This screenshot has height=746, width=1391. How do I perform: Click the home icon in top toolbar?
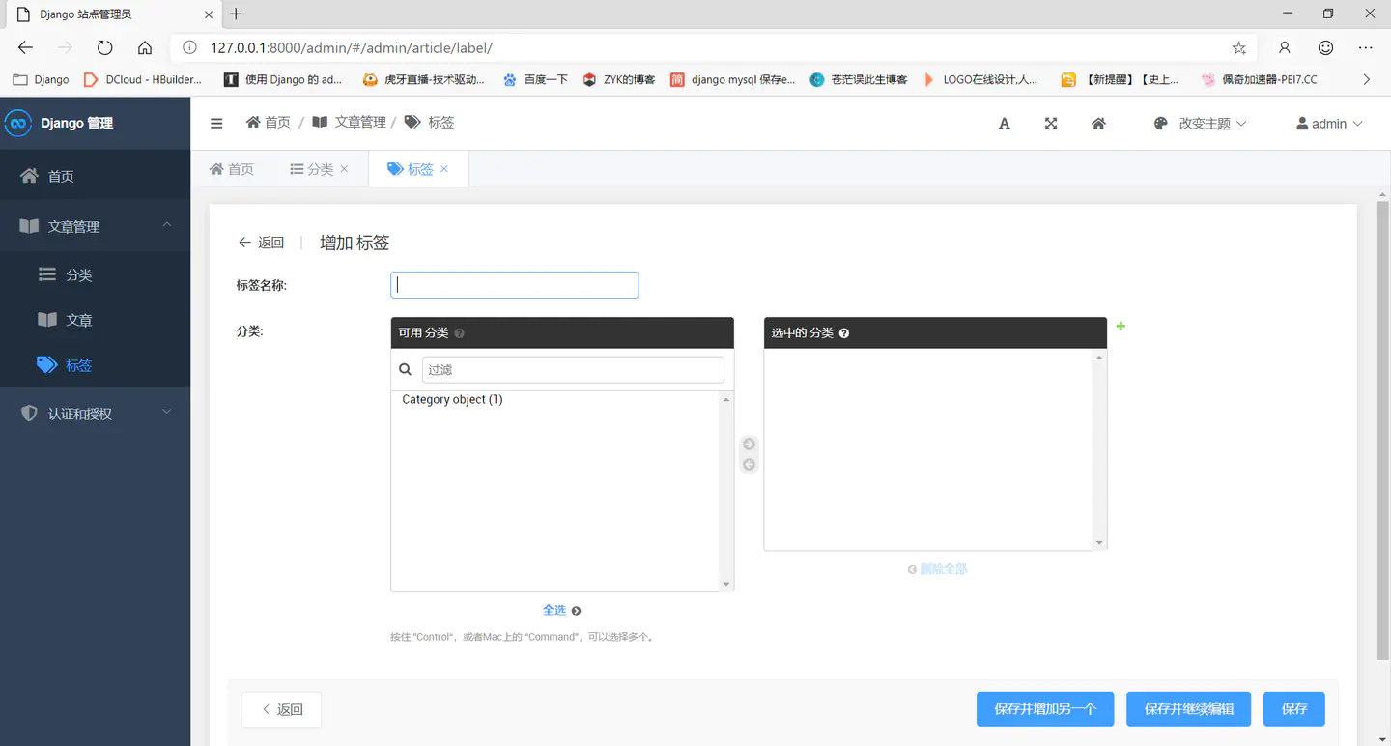click(1098, 123)
